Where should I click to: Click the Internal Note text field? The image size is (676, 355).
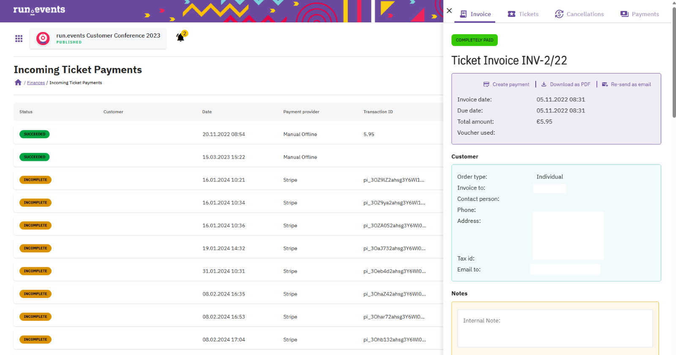click(x=555, y=328)
